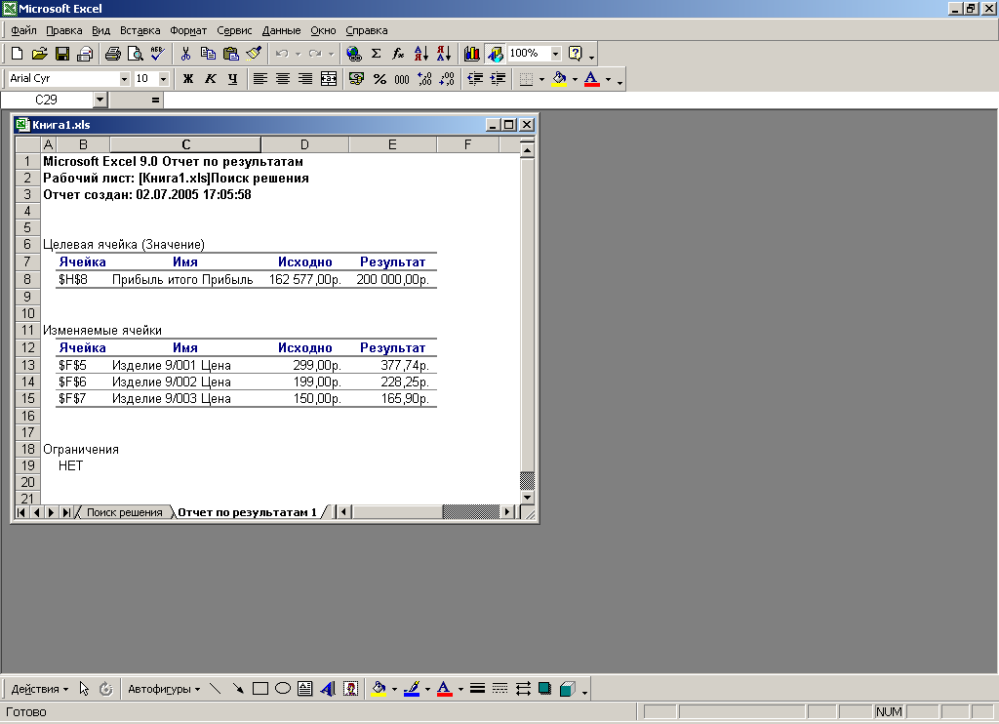
Task: Open the redo history dropdown arrow
Action: [331, 54]
